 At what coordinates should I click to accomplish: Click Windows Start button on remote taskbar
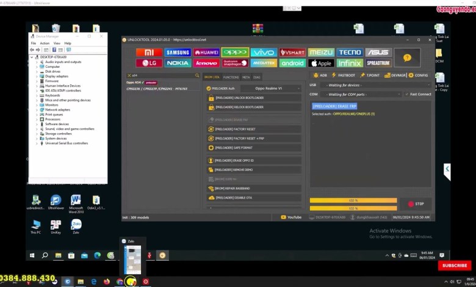(32, 255)
